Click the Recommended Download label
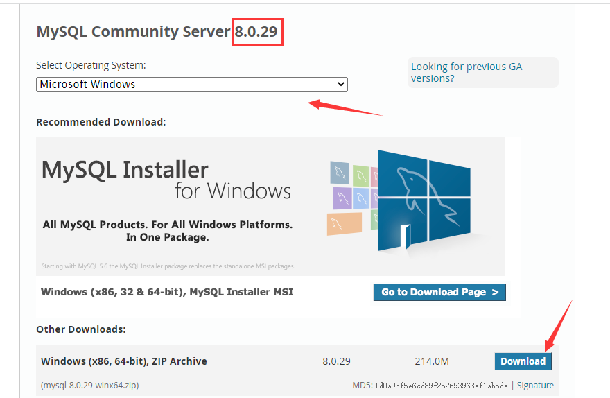The height and width of the screenshot is (398, 610). click(x=101, y=122)
